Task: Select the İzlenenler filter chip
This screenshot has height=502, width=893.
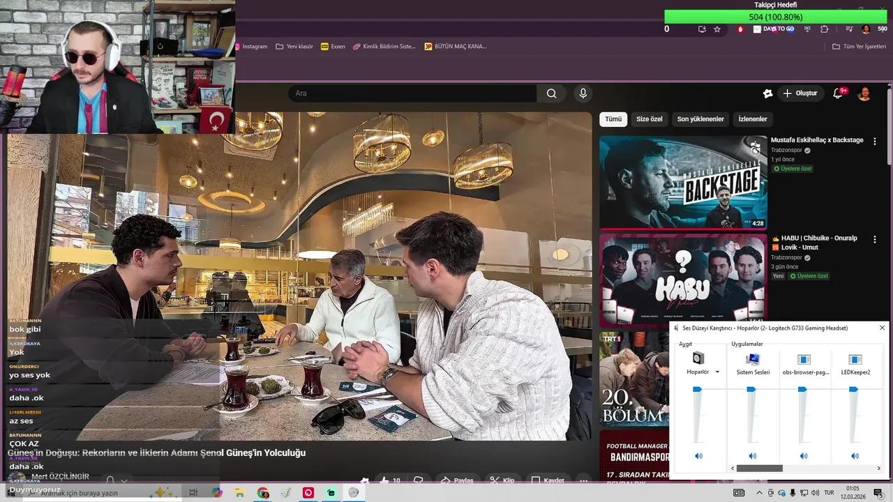Action: coord(753,119)
